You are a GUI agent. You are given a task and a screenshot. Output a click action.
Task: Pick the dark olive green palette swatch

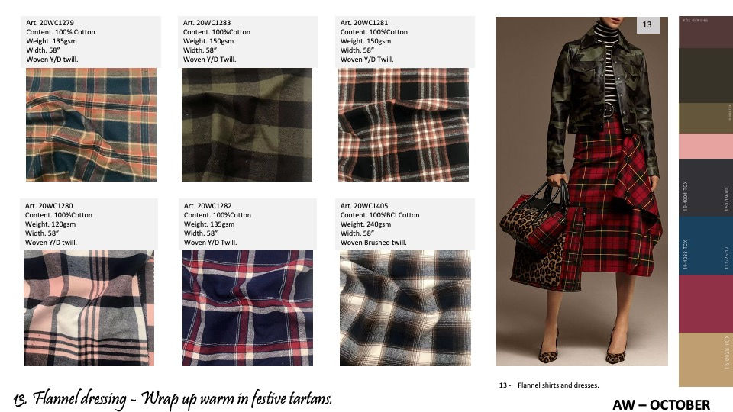706,76
